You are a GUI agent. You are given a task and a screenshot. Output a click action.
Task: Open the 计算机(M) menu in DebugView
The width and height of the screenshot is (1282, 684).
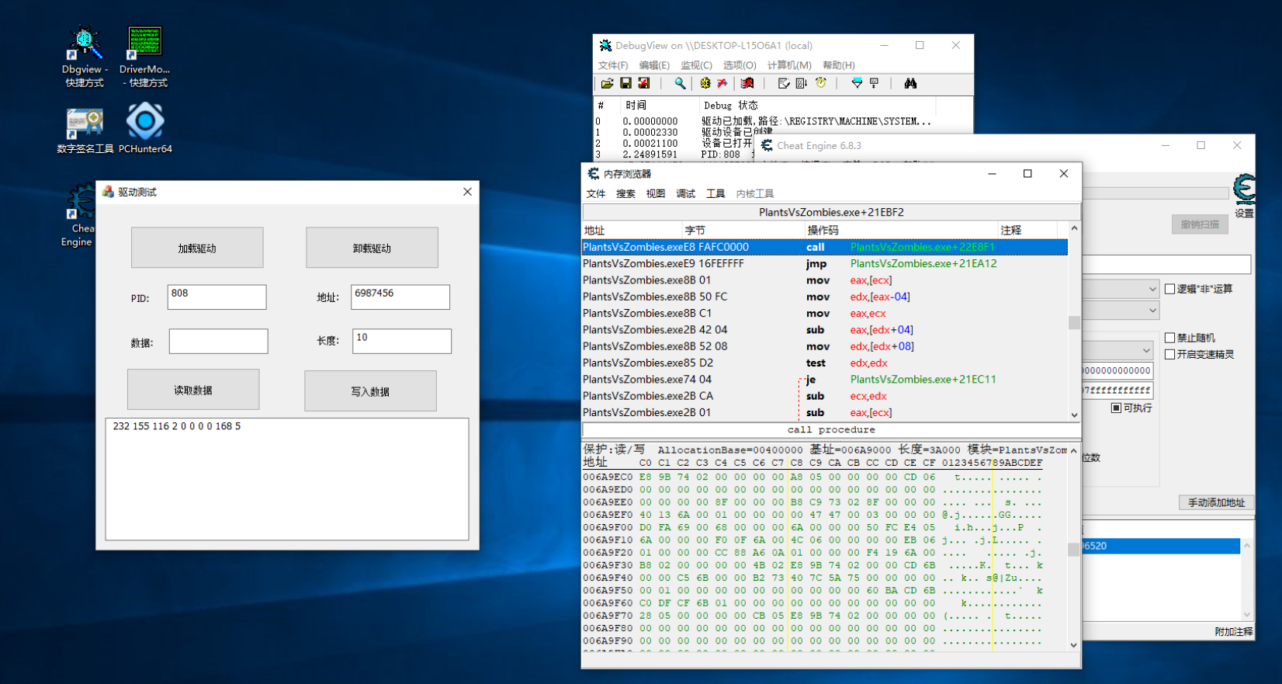point(789,65)
